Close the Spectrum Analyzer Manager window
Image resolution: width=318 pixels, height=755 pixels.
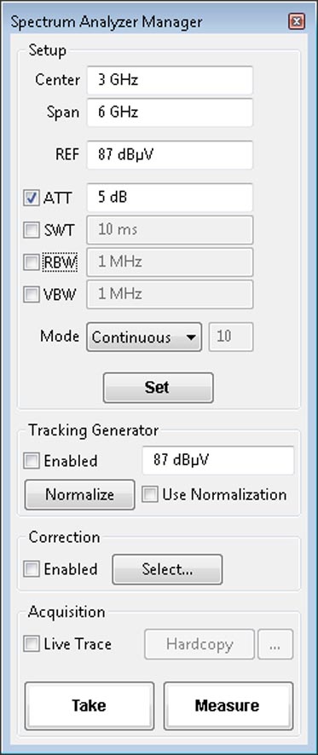point(296,21)
